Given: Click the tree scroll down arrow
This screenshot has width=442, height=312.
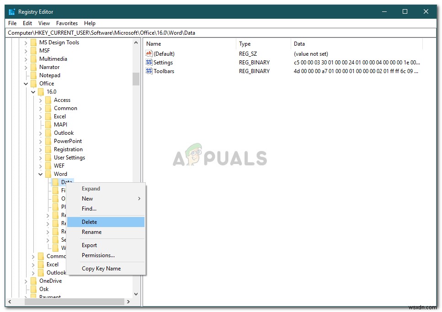Looking at the screenshot, I should pos(136,294).
